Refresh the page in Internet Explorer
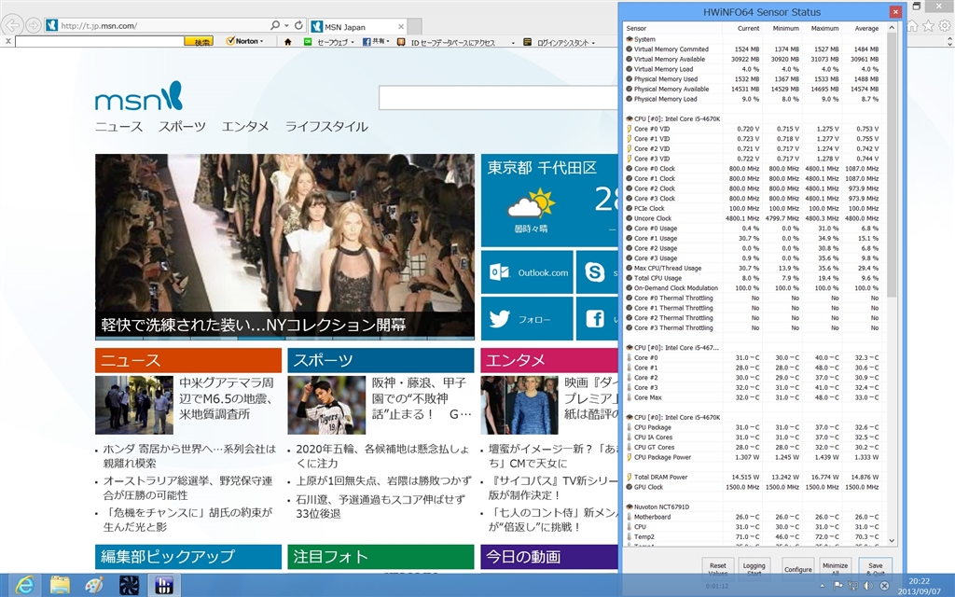This screenshot has height=597, width=955. click(298, 25)
